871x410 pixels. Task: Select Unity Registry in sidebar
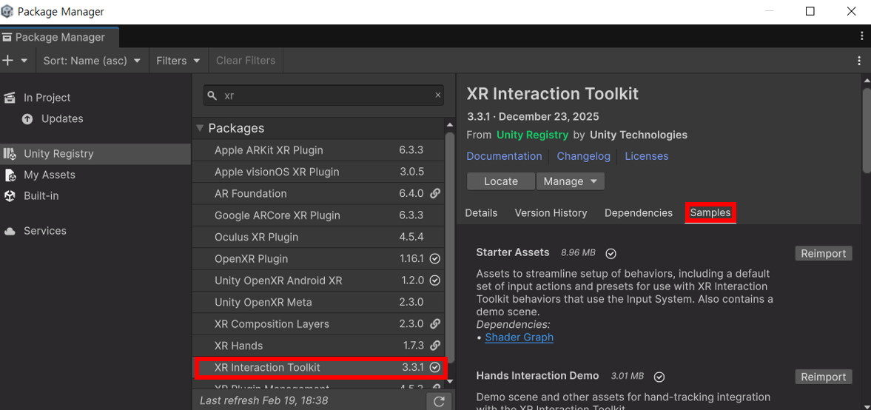[95, 154]
